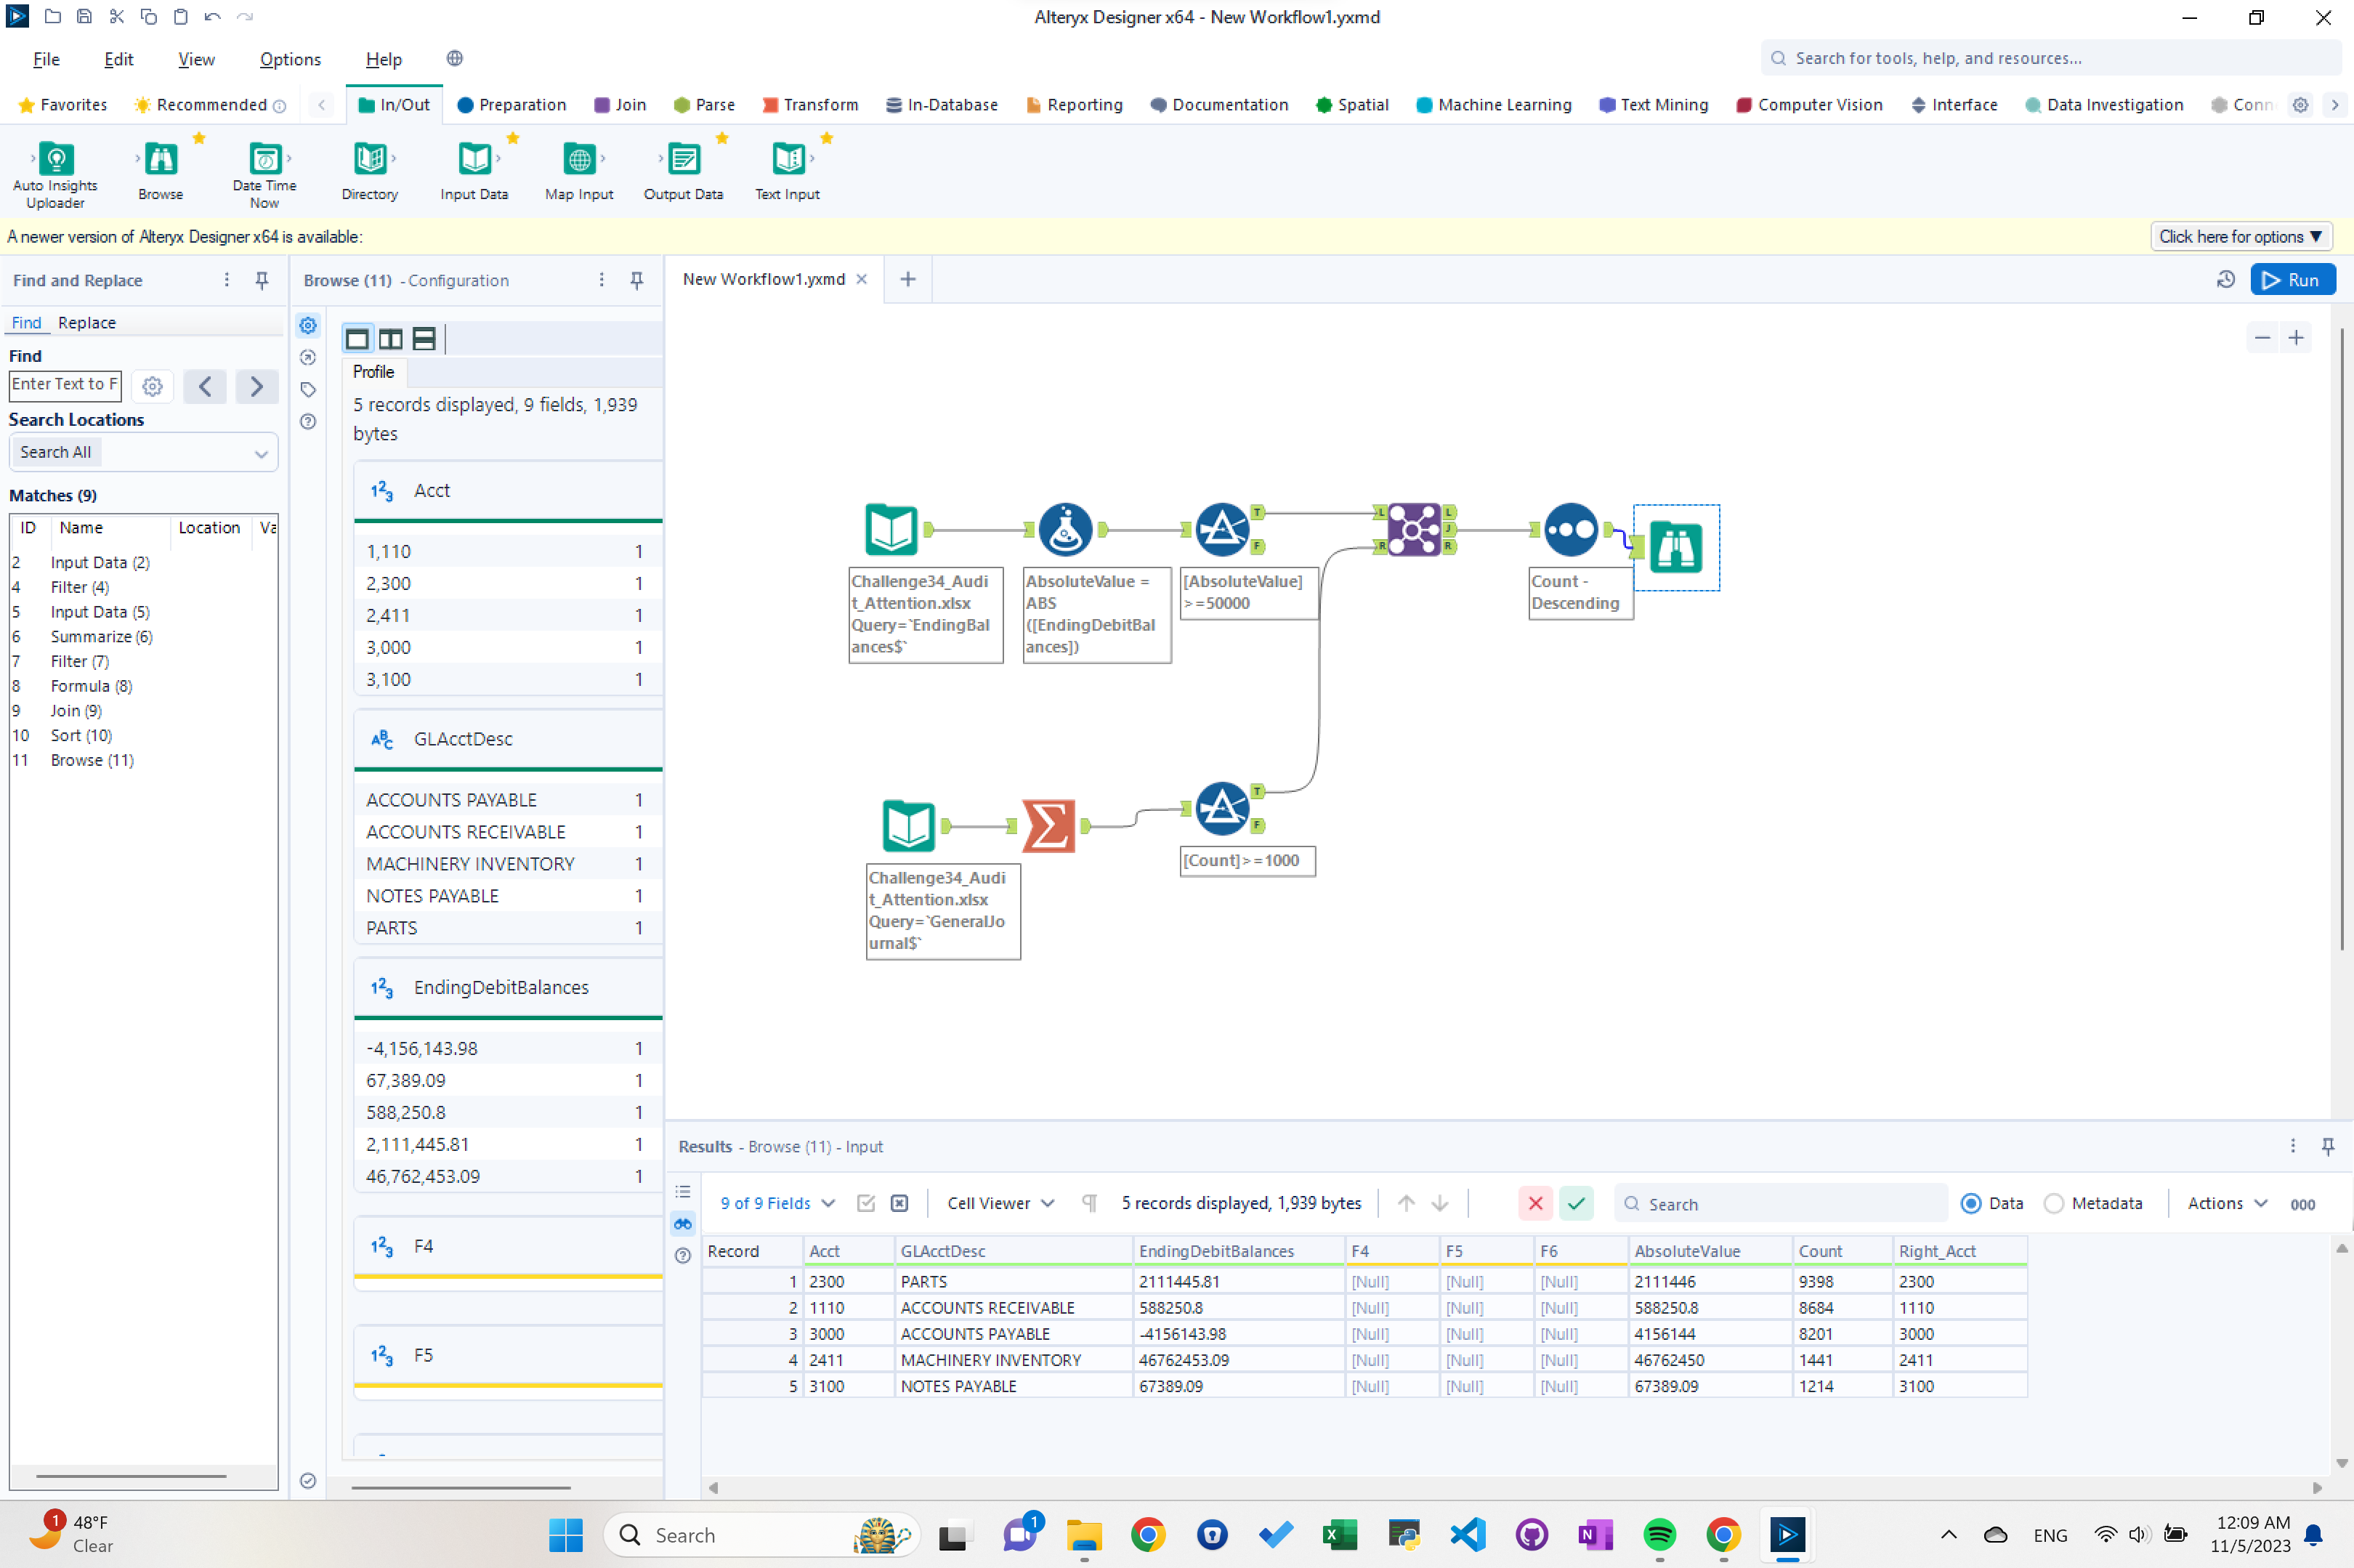Click the Sort tool on canvas
Image resolution: width=2354 pixels, height=1568 pixels.
1570,529
